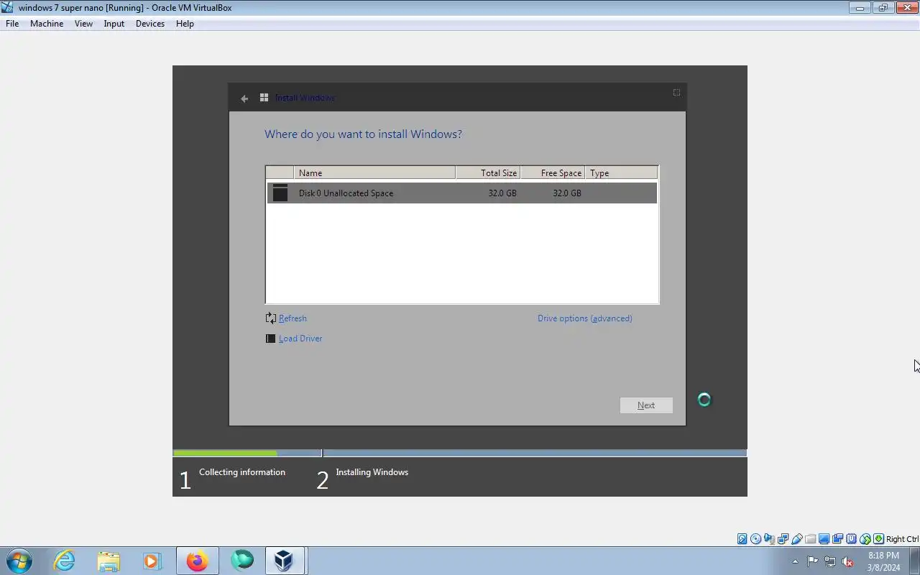Viewport: 920px width, 575px height.
Task: Click the Install Windows title text
Action: click(x=305, y=98)
